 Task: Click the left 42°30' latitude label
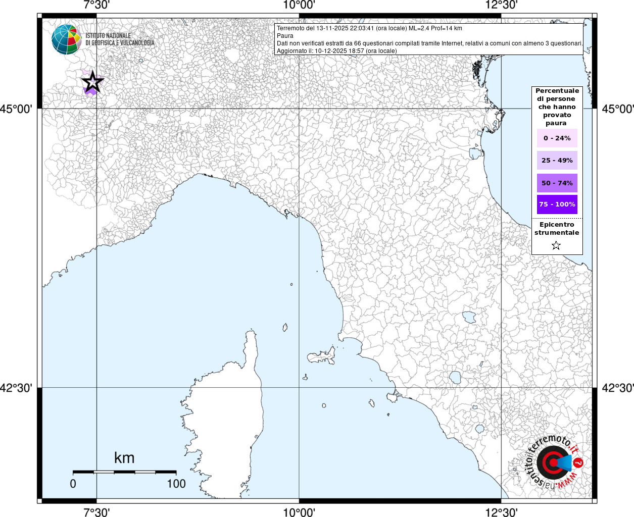point(17,388)
